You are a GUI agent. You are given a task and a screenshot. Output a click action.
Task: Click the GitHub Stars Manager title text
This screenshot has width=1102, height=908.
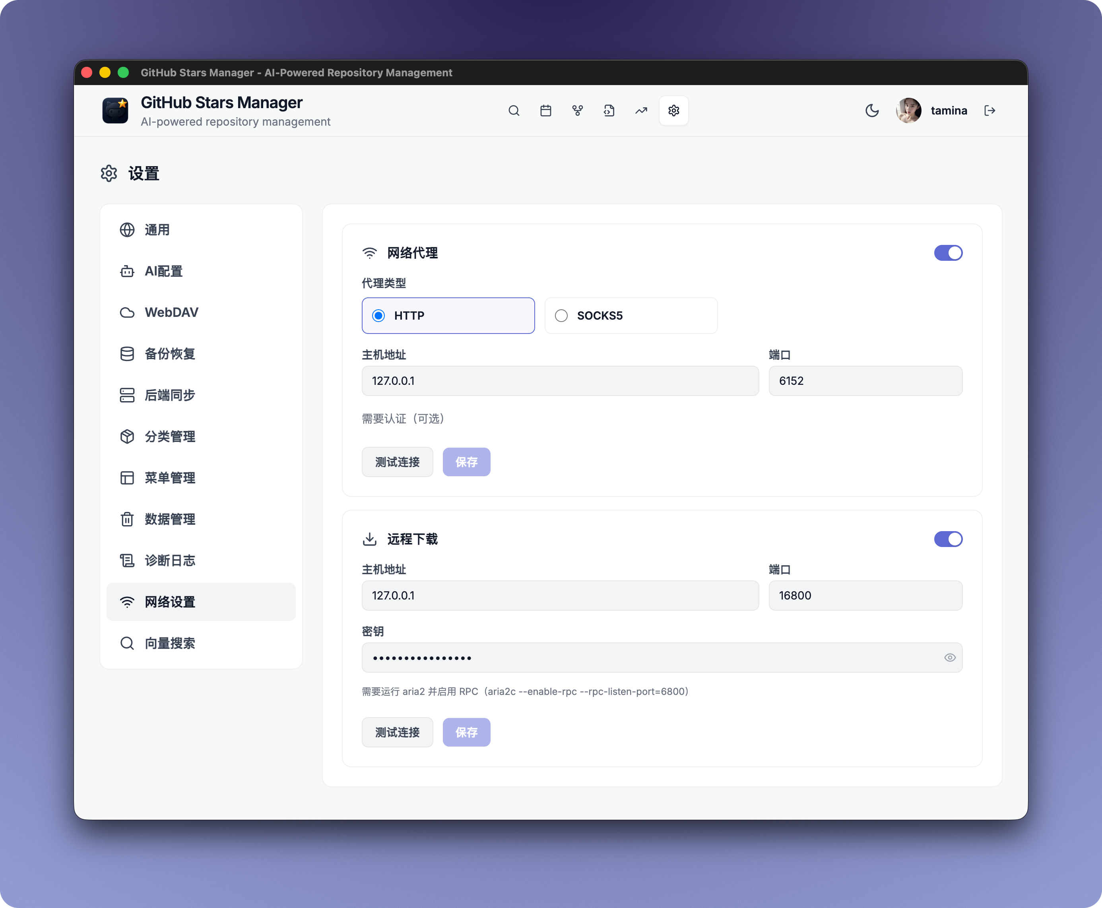[x=222, y=103]
